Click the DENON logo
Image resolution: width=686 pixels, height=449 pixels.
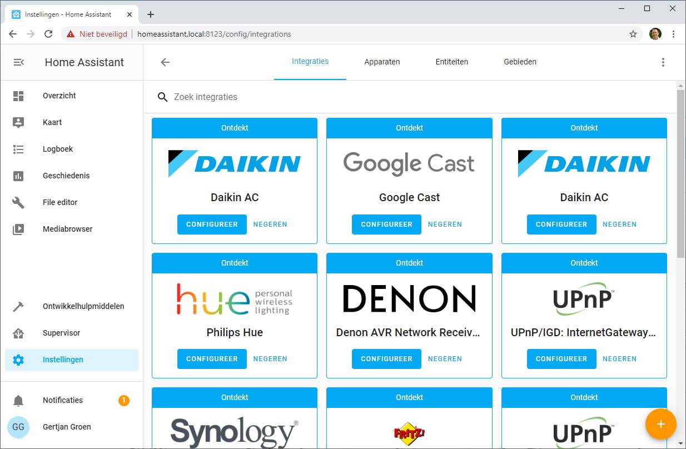(409, 299)
